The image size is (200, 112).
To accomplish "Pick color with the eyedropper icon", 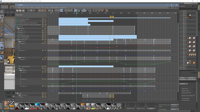I will (x=179, y=106).
